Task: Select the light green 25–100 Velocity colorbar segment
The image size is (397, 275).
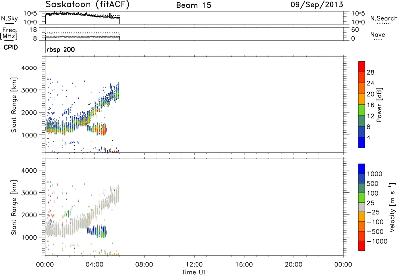Action: (x=362, y=198)
